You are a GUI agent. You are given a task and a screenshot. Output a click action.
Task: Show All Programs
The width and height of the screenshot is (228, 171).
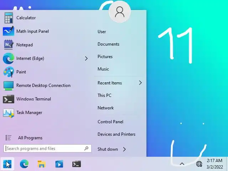30,138
